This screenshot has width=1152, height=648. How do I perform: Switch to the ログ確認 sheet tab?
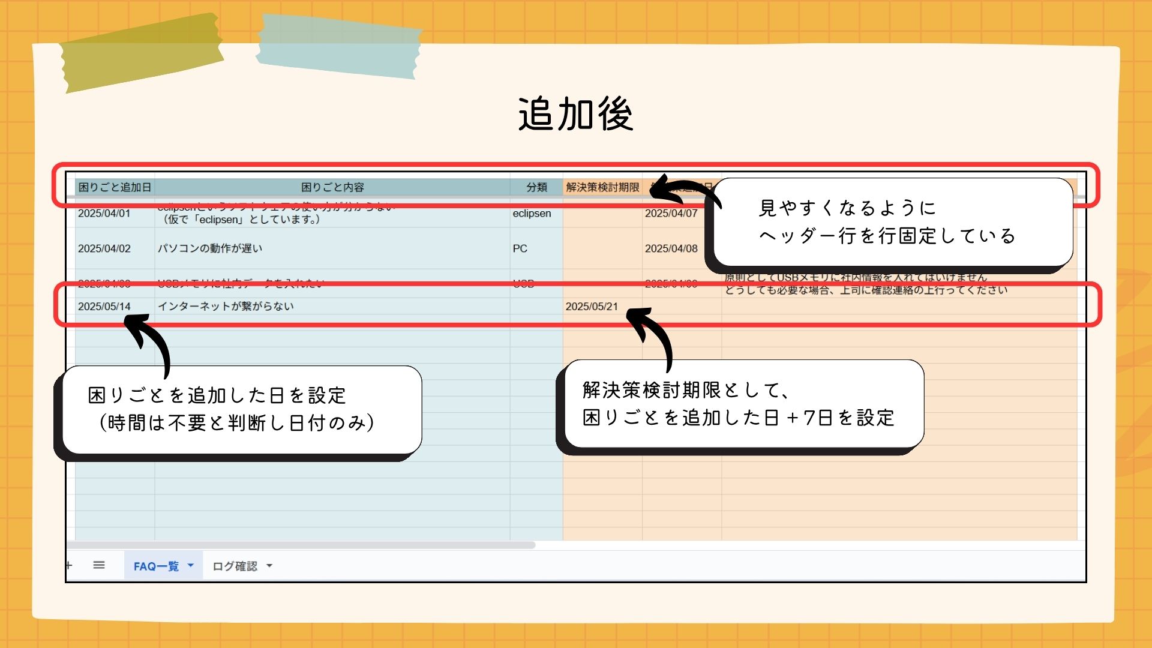click(235, 566)
